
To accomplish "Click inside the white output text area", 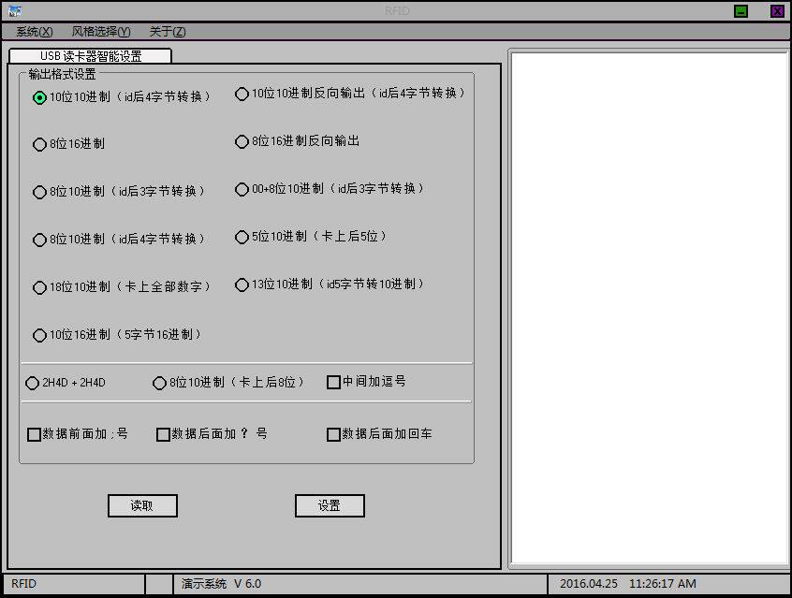I will point(649,308).
